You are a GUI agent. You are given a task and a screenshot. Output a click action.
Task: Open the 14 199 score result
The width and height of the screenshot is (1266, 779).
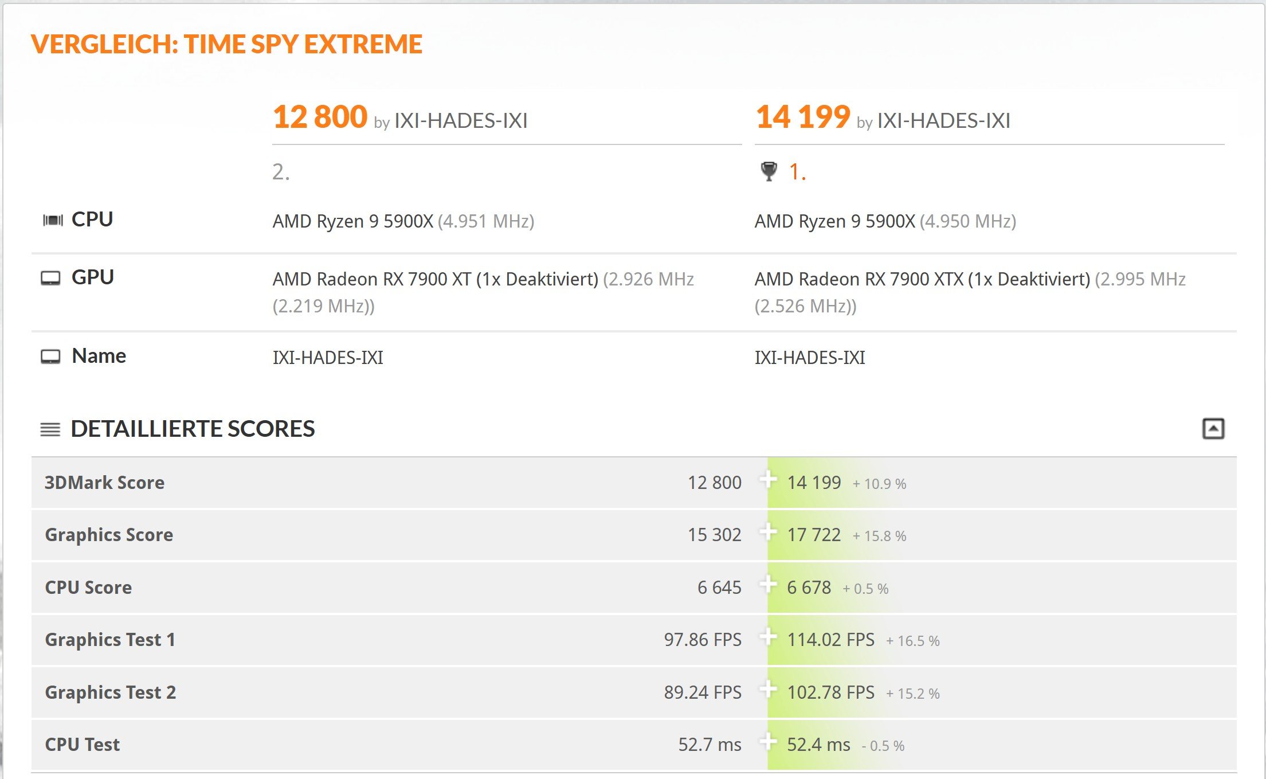(x=802, y=117)
